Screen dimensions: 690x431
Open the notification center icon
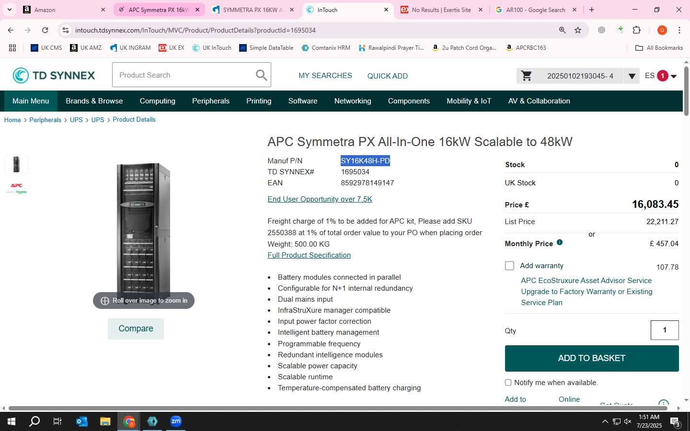675,422
